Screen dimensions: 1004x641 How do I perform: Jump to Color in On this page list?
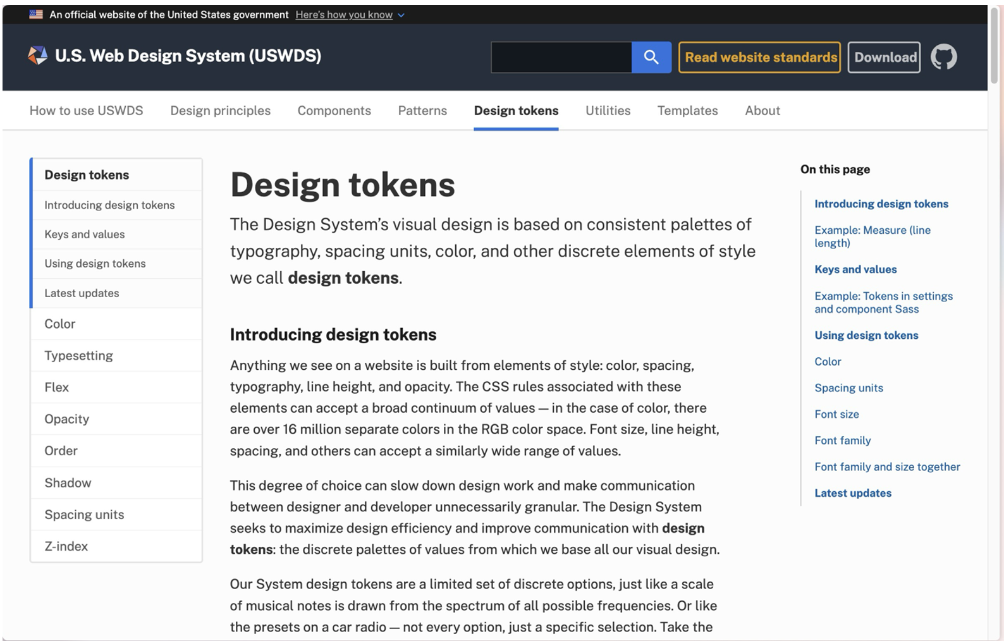click(828, 362)
